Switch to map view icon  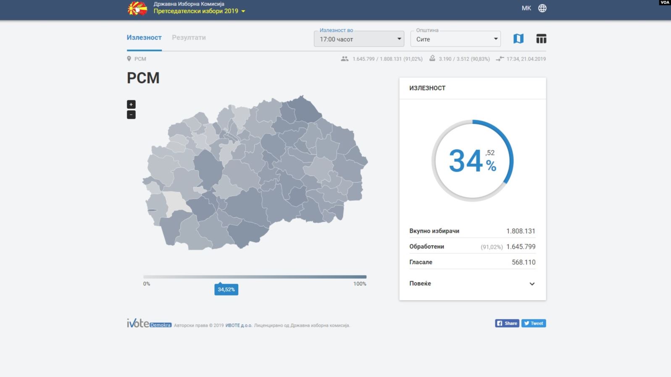tap(518, 39)
